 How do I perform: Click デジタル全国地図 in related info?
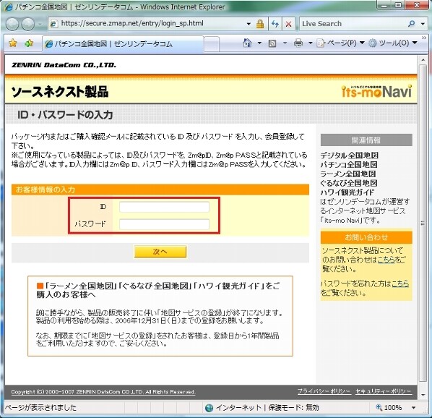(x=349, y=155)
